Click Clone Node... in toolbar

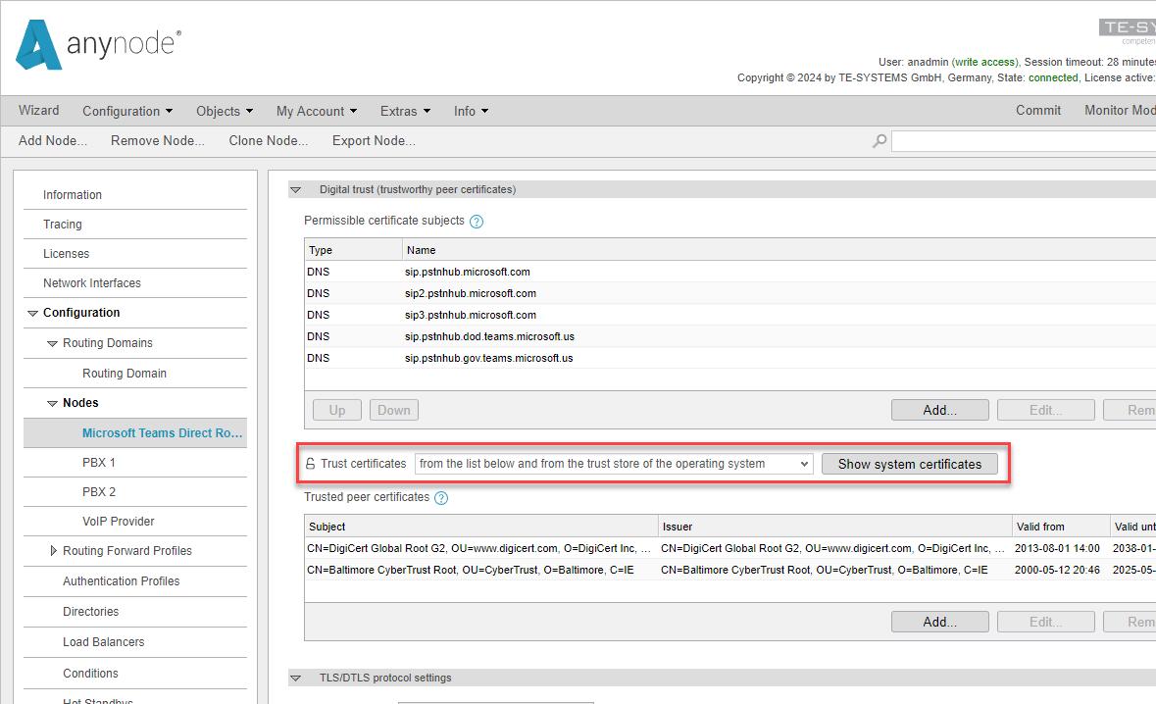tap(269, 141)
